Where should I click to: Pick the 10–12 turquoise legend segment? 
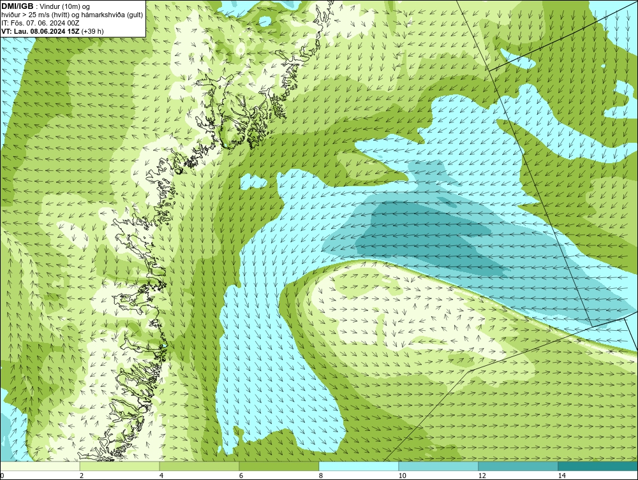pos(439,466)
